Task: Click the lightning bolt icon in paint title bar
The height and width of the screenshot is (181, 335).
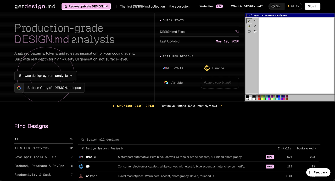Action: click(247, 15)
